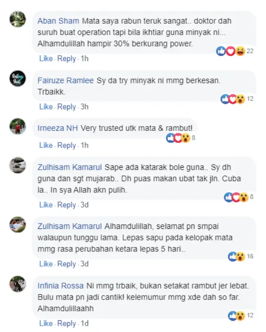Open Aban Sham's profile name link
266x332 pixels.
(x=58, y=21)
